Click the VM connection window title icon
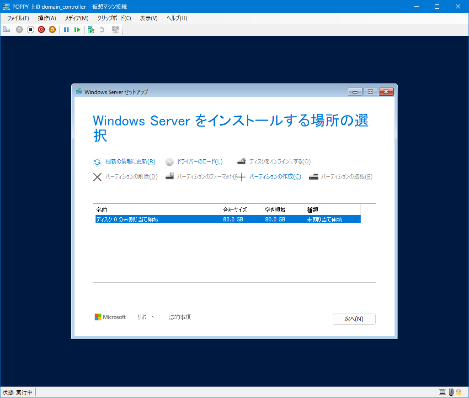The image size is (469, 398). point(6,6)
